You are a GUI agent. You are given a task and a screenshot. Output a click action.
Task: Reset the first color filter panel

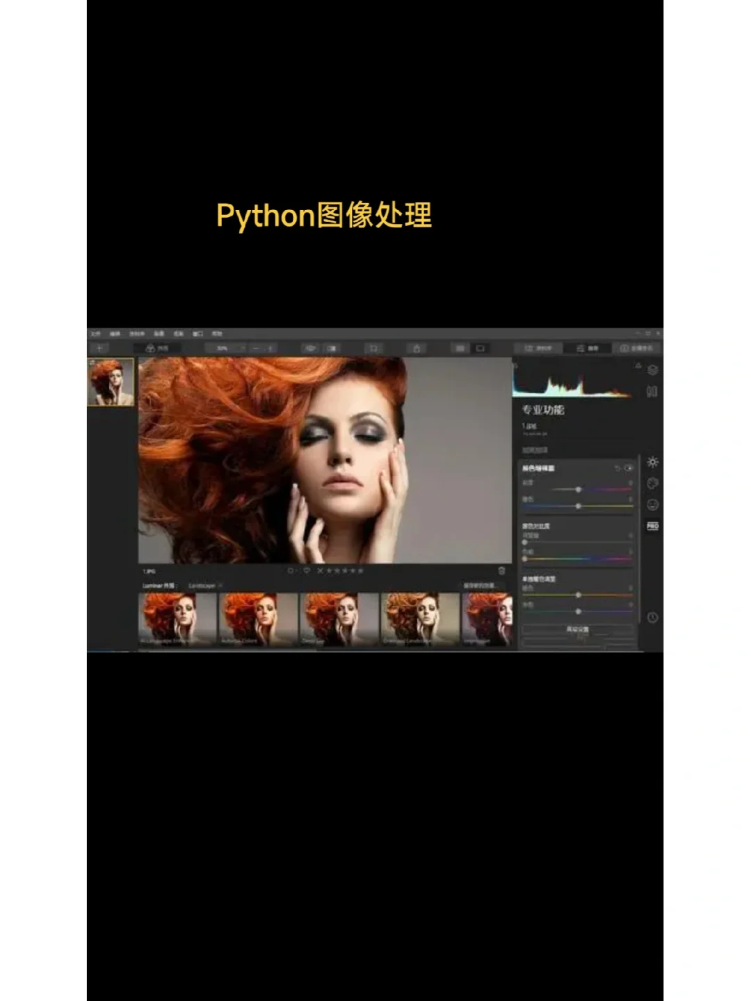tap(617, 468)
